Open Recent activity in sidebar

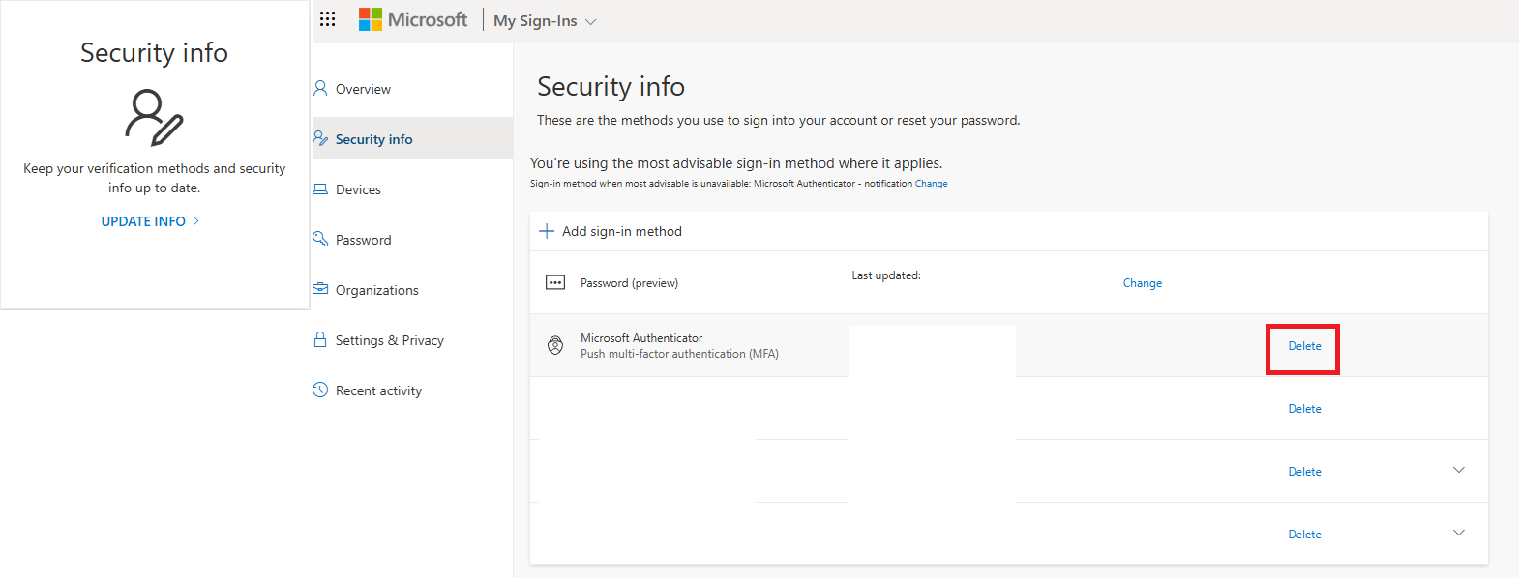pos(378,390)
